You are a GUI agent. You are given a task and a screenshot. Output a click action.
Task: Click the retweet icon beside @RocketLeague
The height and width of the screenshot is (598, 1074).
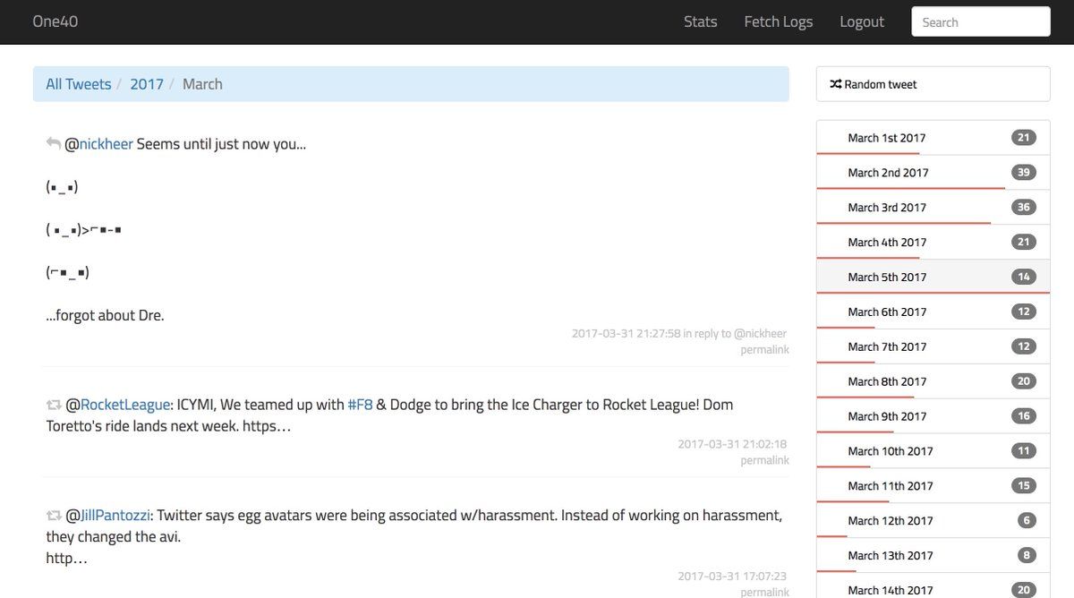[x=54, y=405]
